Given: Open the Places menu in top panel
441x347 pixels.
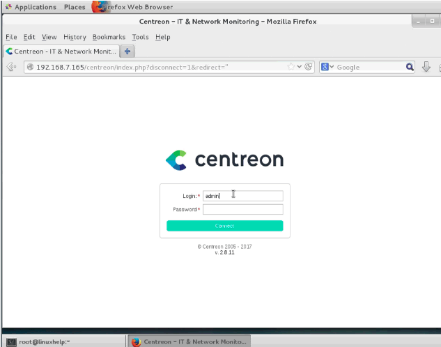Looking at the screenshot, I should point(75,7).
